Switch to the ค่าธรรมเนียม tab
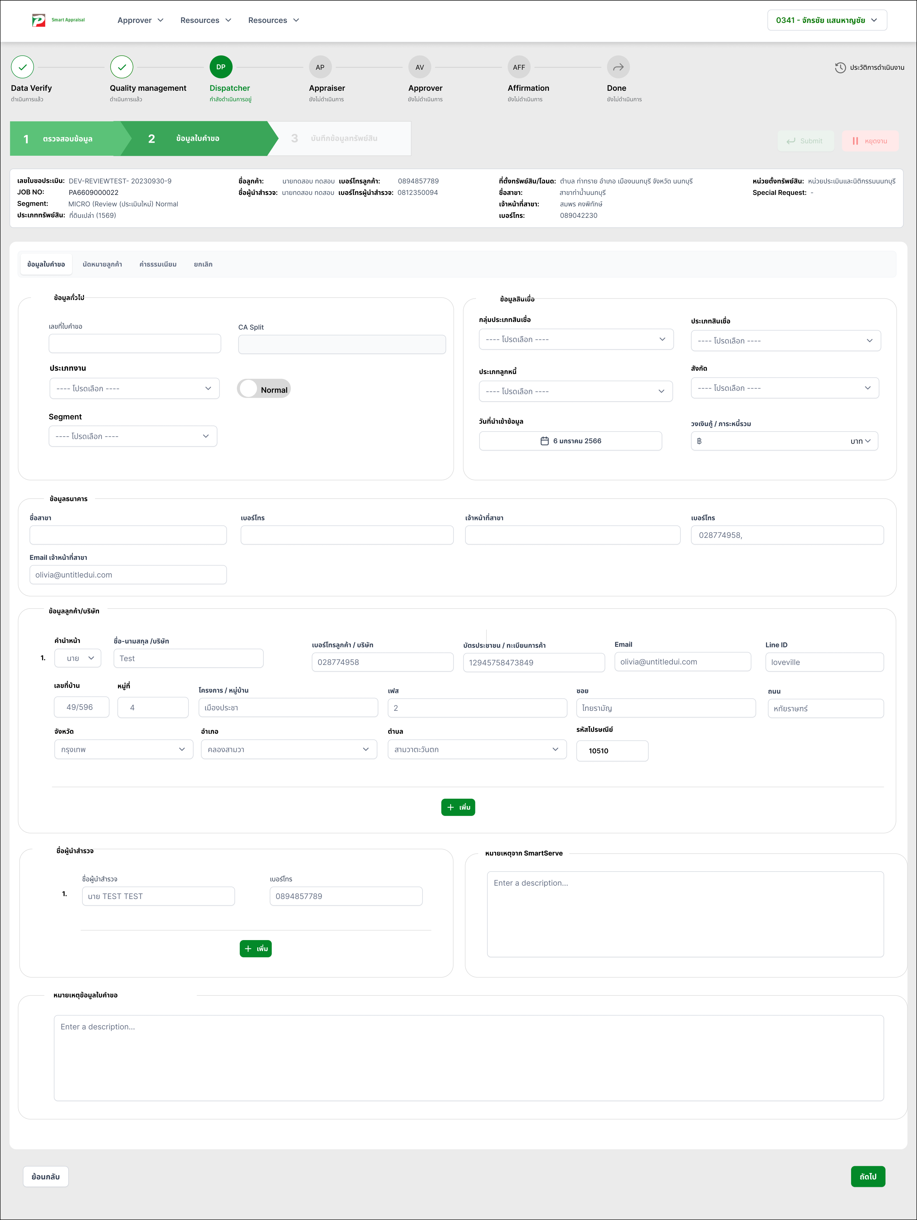The width and height of the screenshot is (917, 1220). [x=158, y=264]
